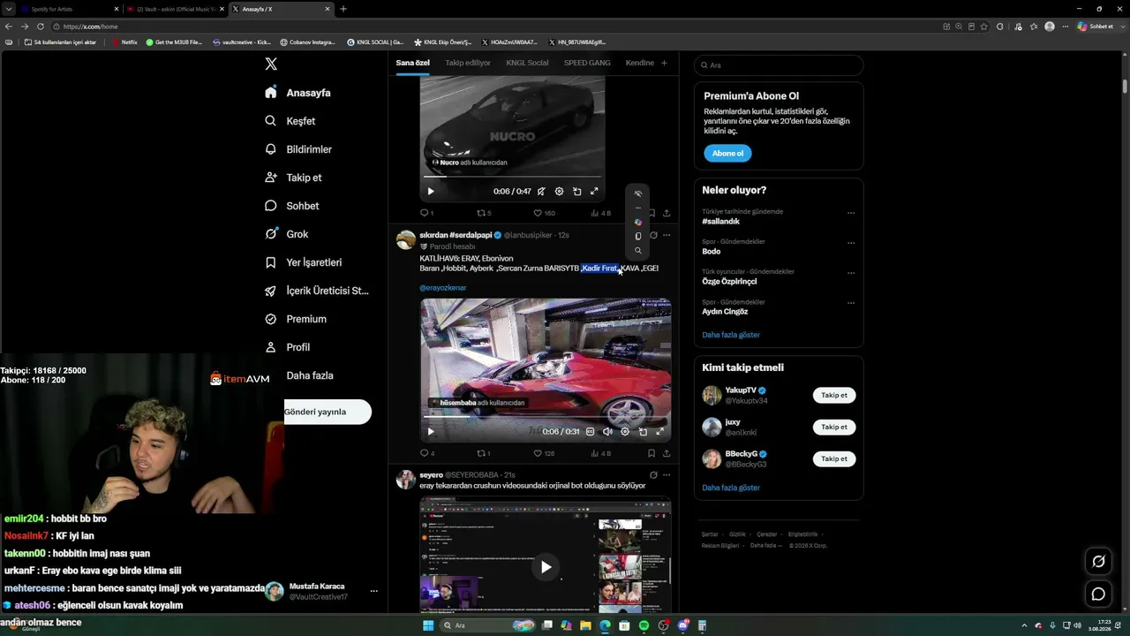Open settings on red car video
This screenshot has height=636, width=1130.
point(625,431)
